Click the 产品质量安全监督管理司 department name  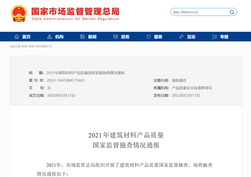click(192, 88)
